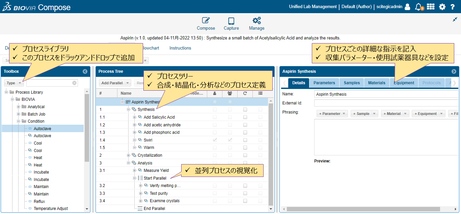
Task: Click the Unified Lab Management link
Action: [x=313, y=7]
